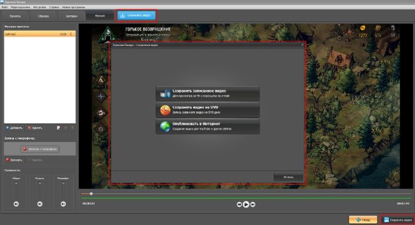This screenshot has height=225, width=415.
Task: Play the video preview
Action: pos(246,205)
